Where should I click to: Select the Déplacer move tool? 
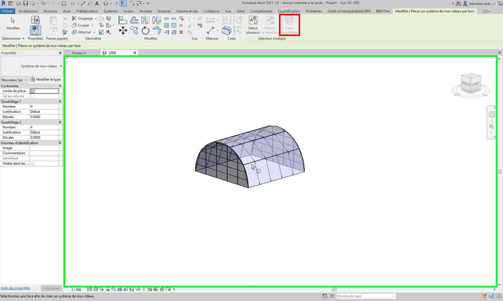(123, 31)
